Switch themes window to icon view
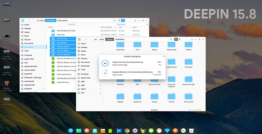Image resolution: width=262 pixels, height=134 pixels. [176, 39]
